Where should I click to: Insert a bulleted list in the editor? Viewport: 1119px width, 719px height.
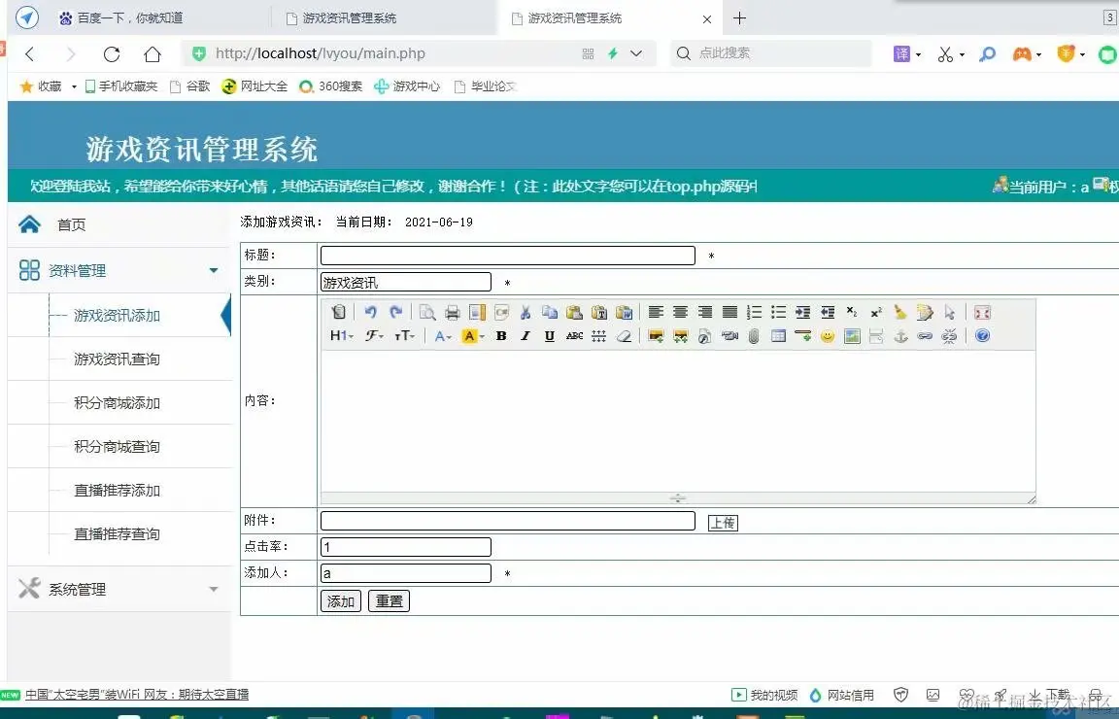pyautogui.click(x=779, y=312)
